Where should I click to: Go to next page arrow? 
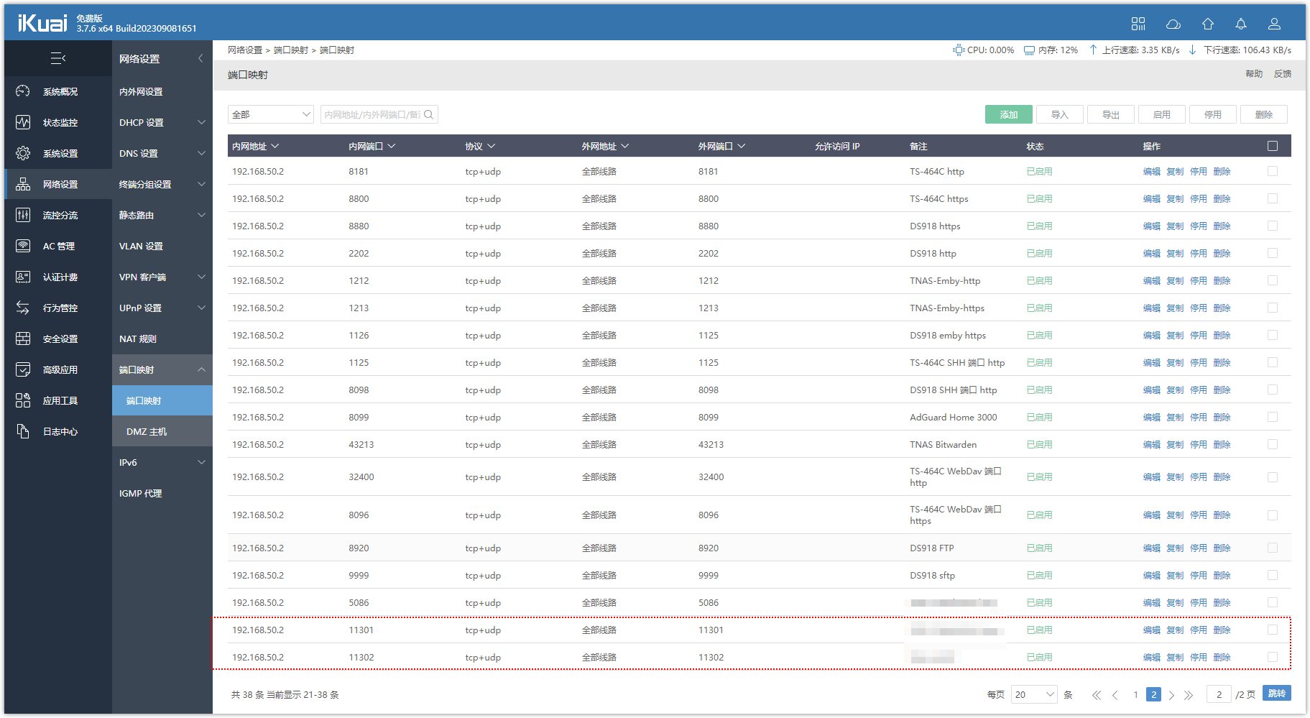click(x=1171, y=695)
